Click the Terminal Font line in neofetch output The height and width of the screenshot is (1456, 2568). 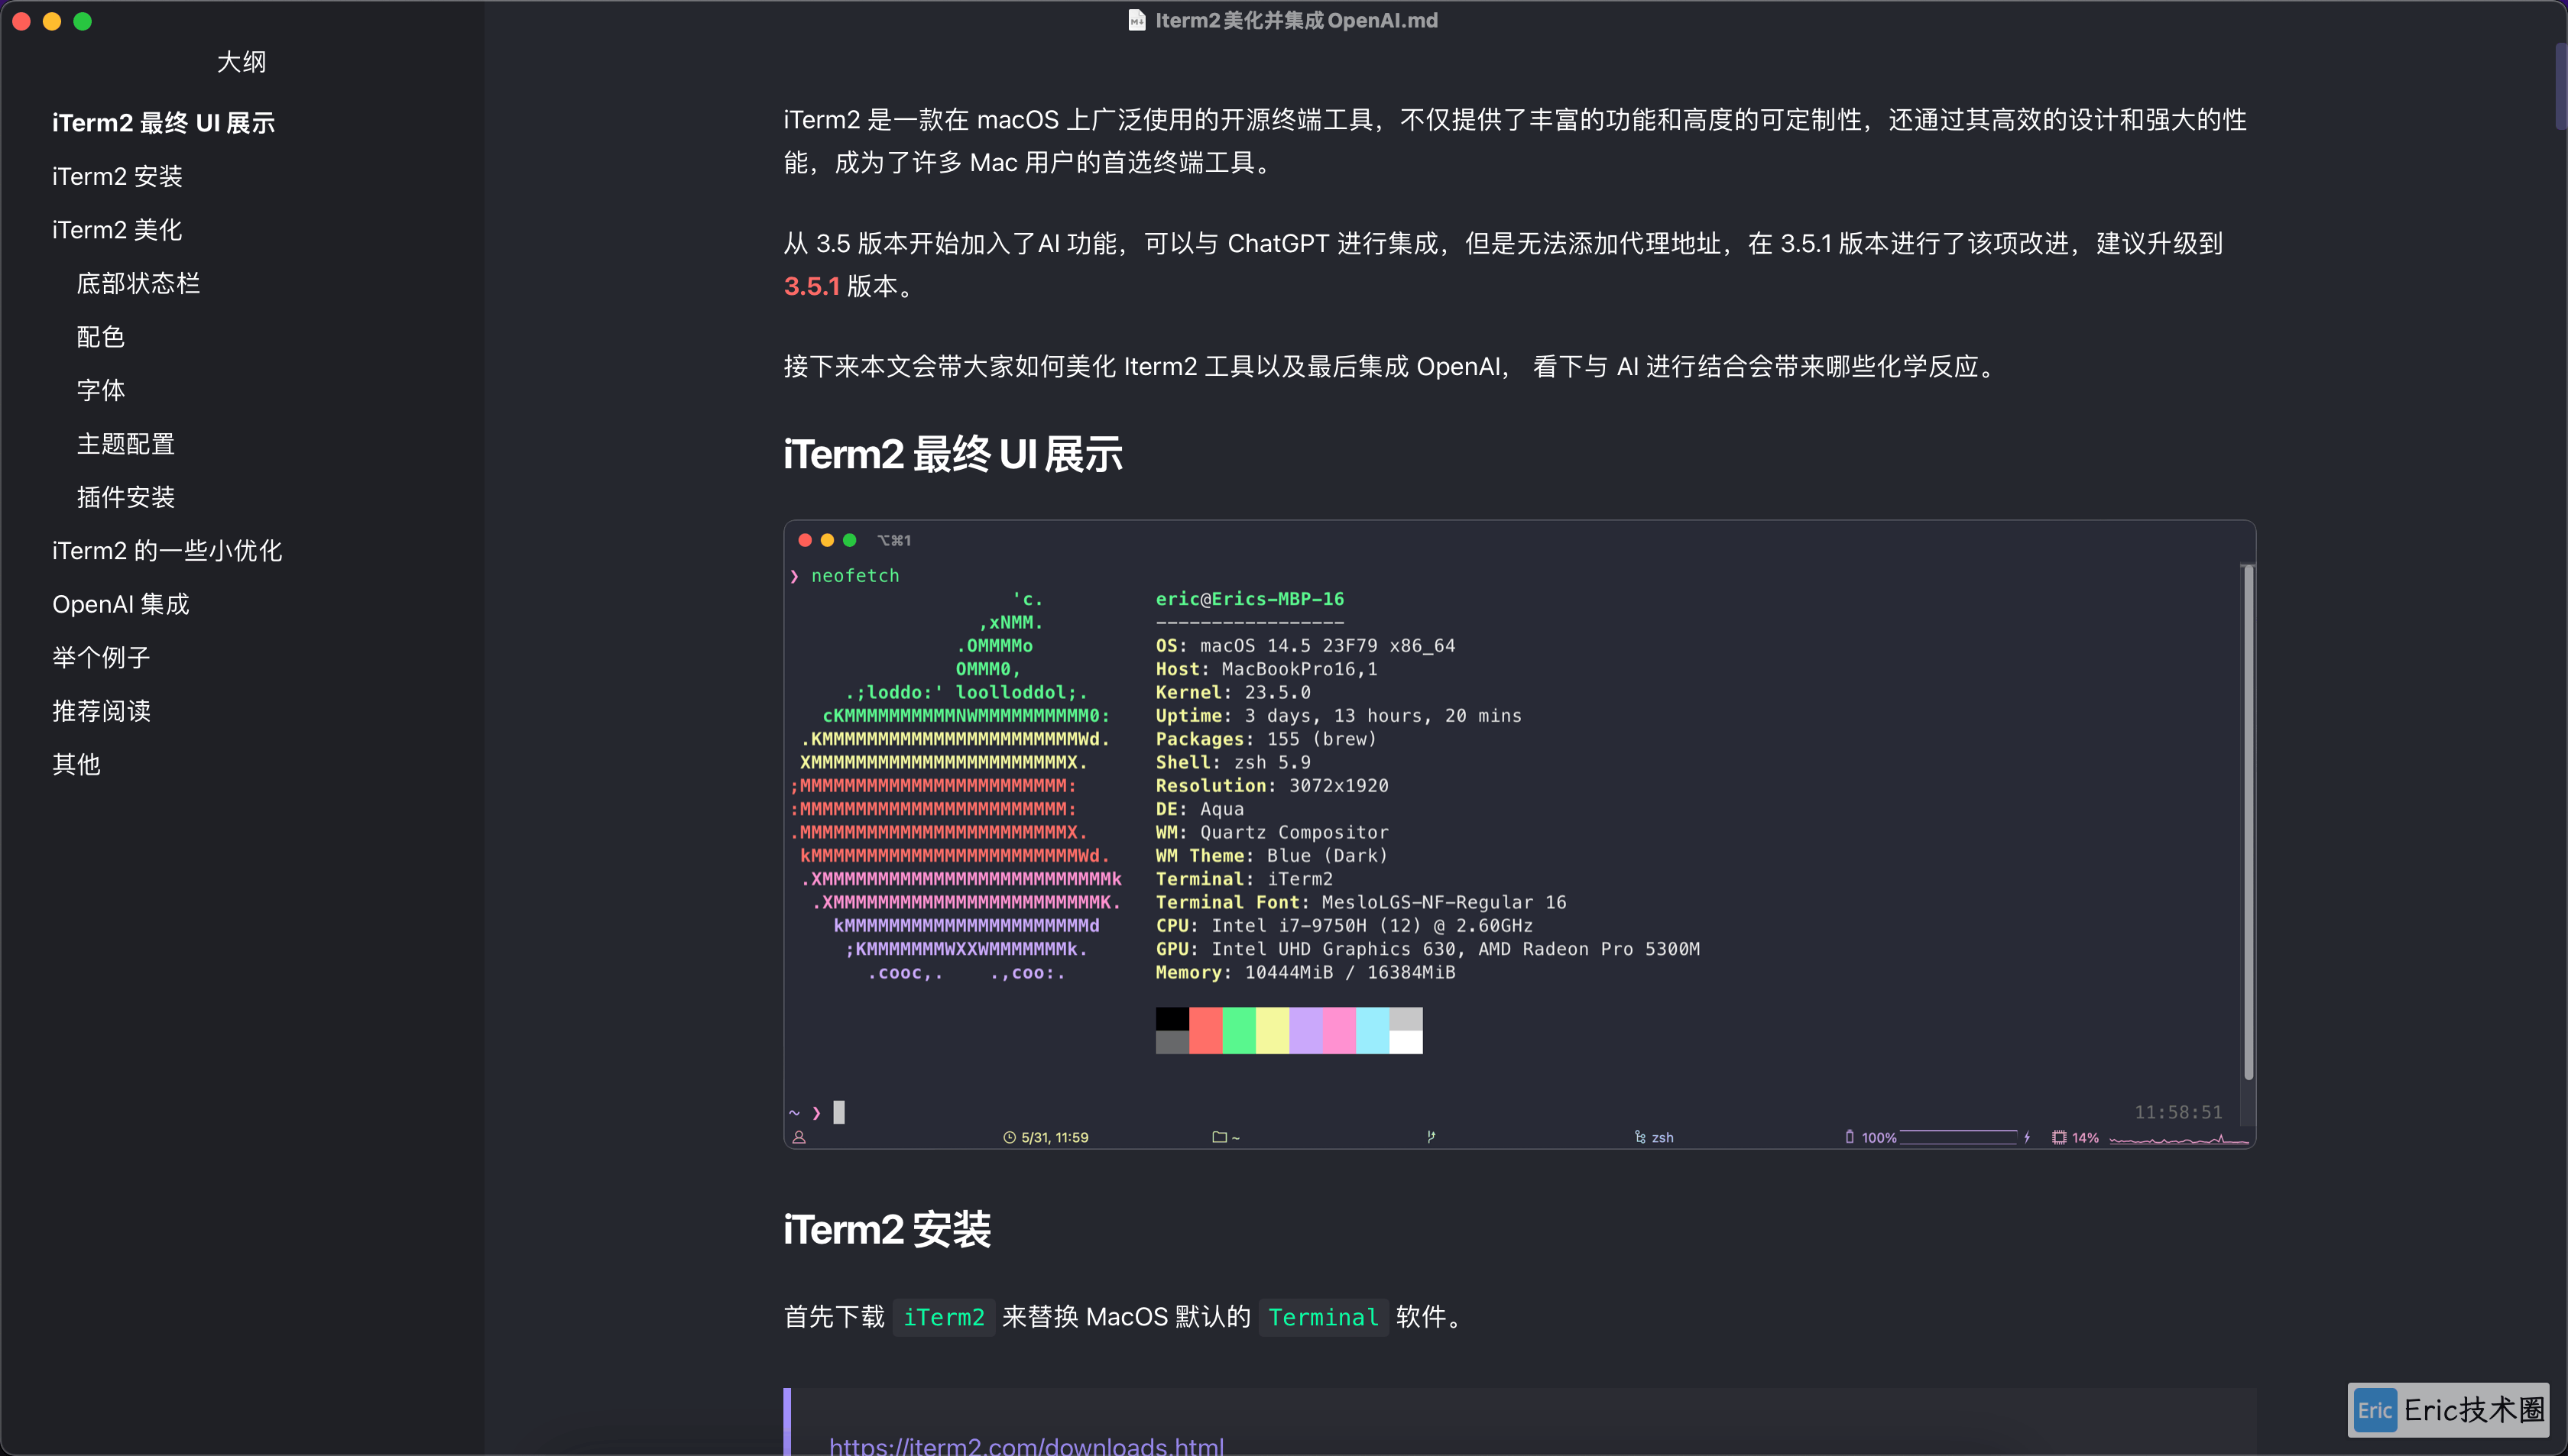(x=1360, y=902)
